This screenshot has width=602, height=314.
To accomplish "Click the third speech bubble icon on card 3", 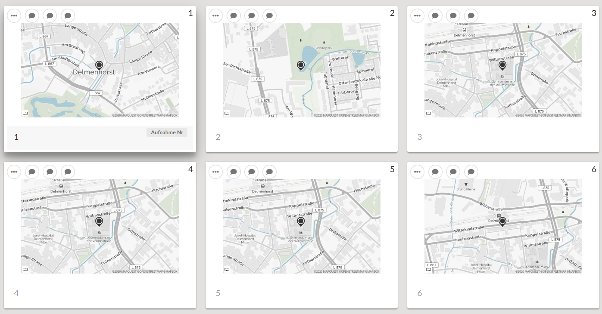I will point(471,15).
